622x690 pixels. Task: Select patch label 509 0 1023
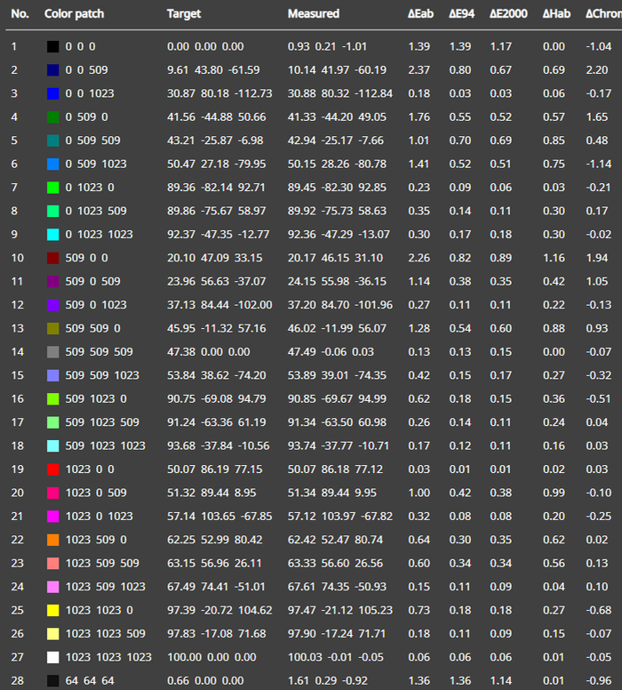click(96, 305)
